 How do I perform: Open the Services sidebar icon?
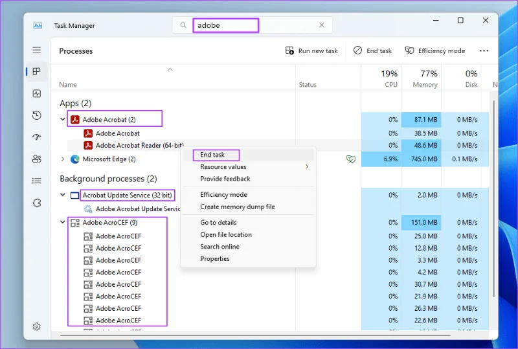[37, 203]
